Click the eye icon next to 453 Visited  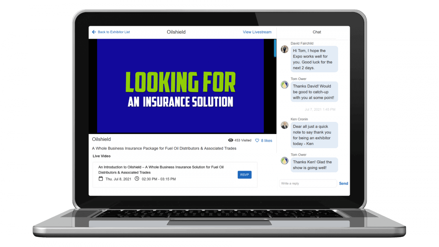(x=231, y=140)
